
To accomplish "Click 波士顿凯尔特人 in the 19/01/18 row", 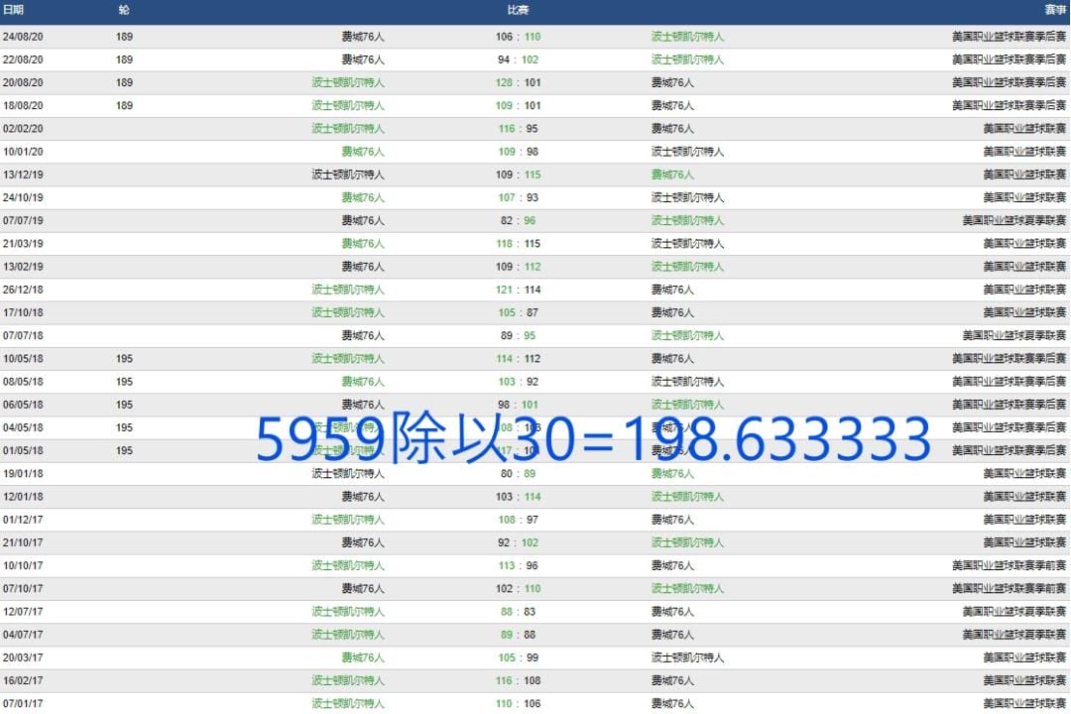I will (348, 473).
